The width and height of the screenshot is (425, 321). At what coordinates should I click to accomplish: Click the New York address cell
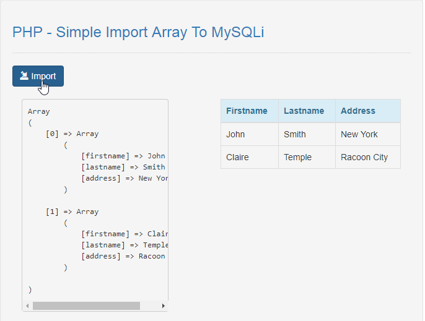tap(368, 134)
